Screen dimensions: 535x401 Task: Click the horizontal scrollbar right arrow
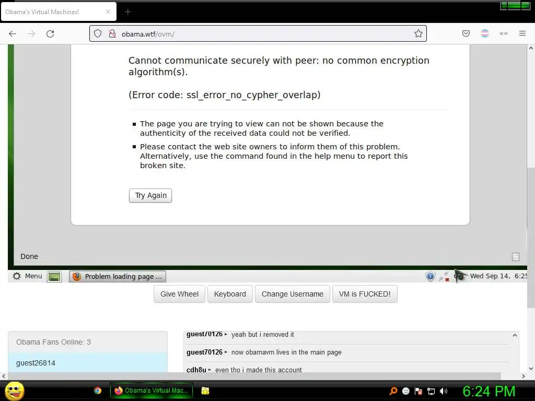click(x=524, y=376)
